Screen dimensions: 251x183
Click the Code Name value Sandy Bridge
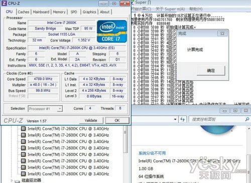click(45, 29)
